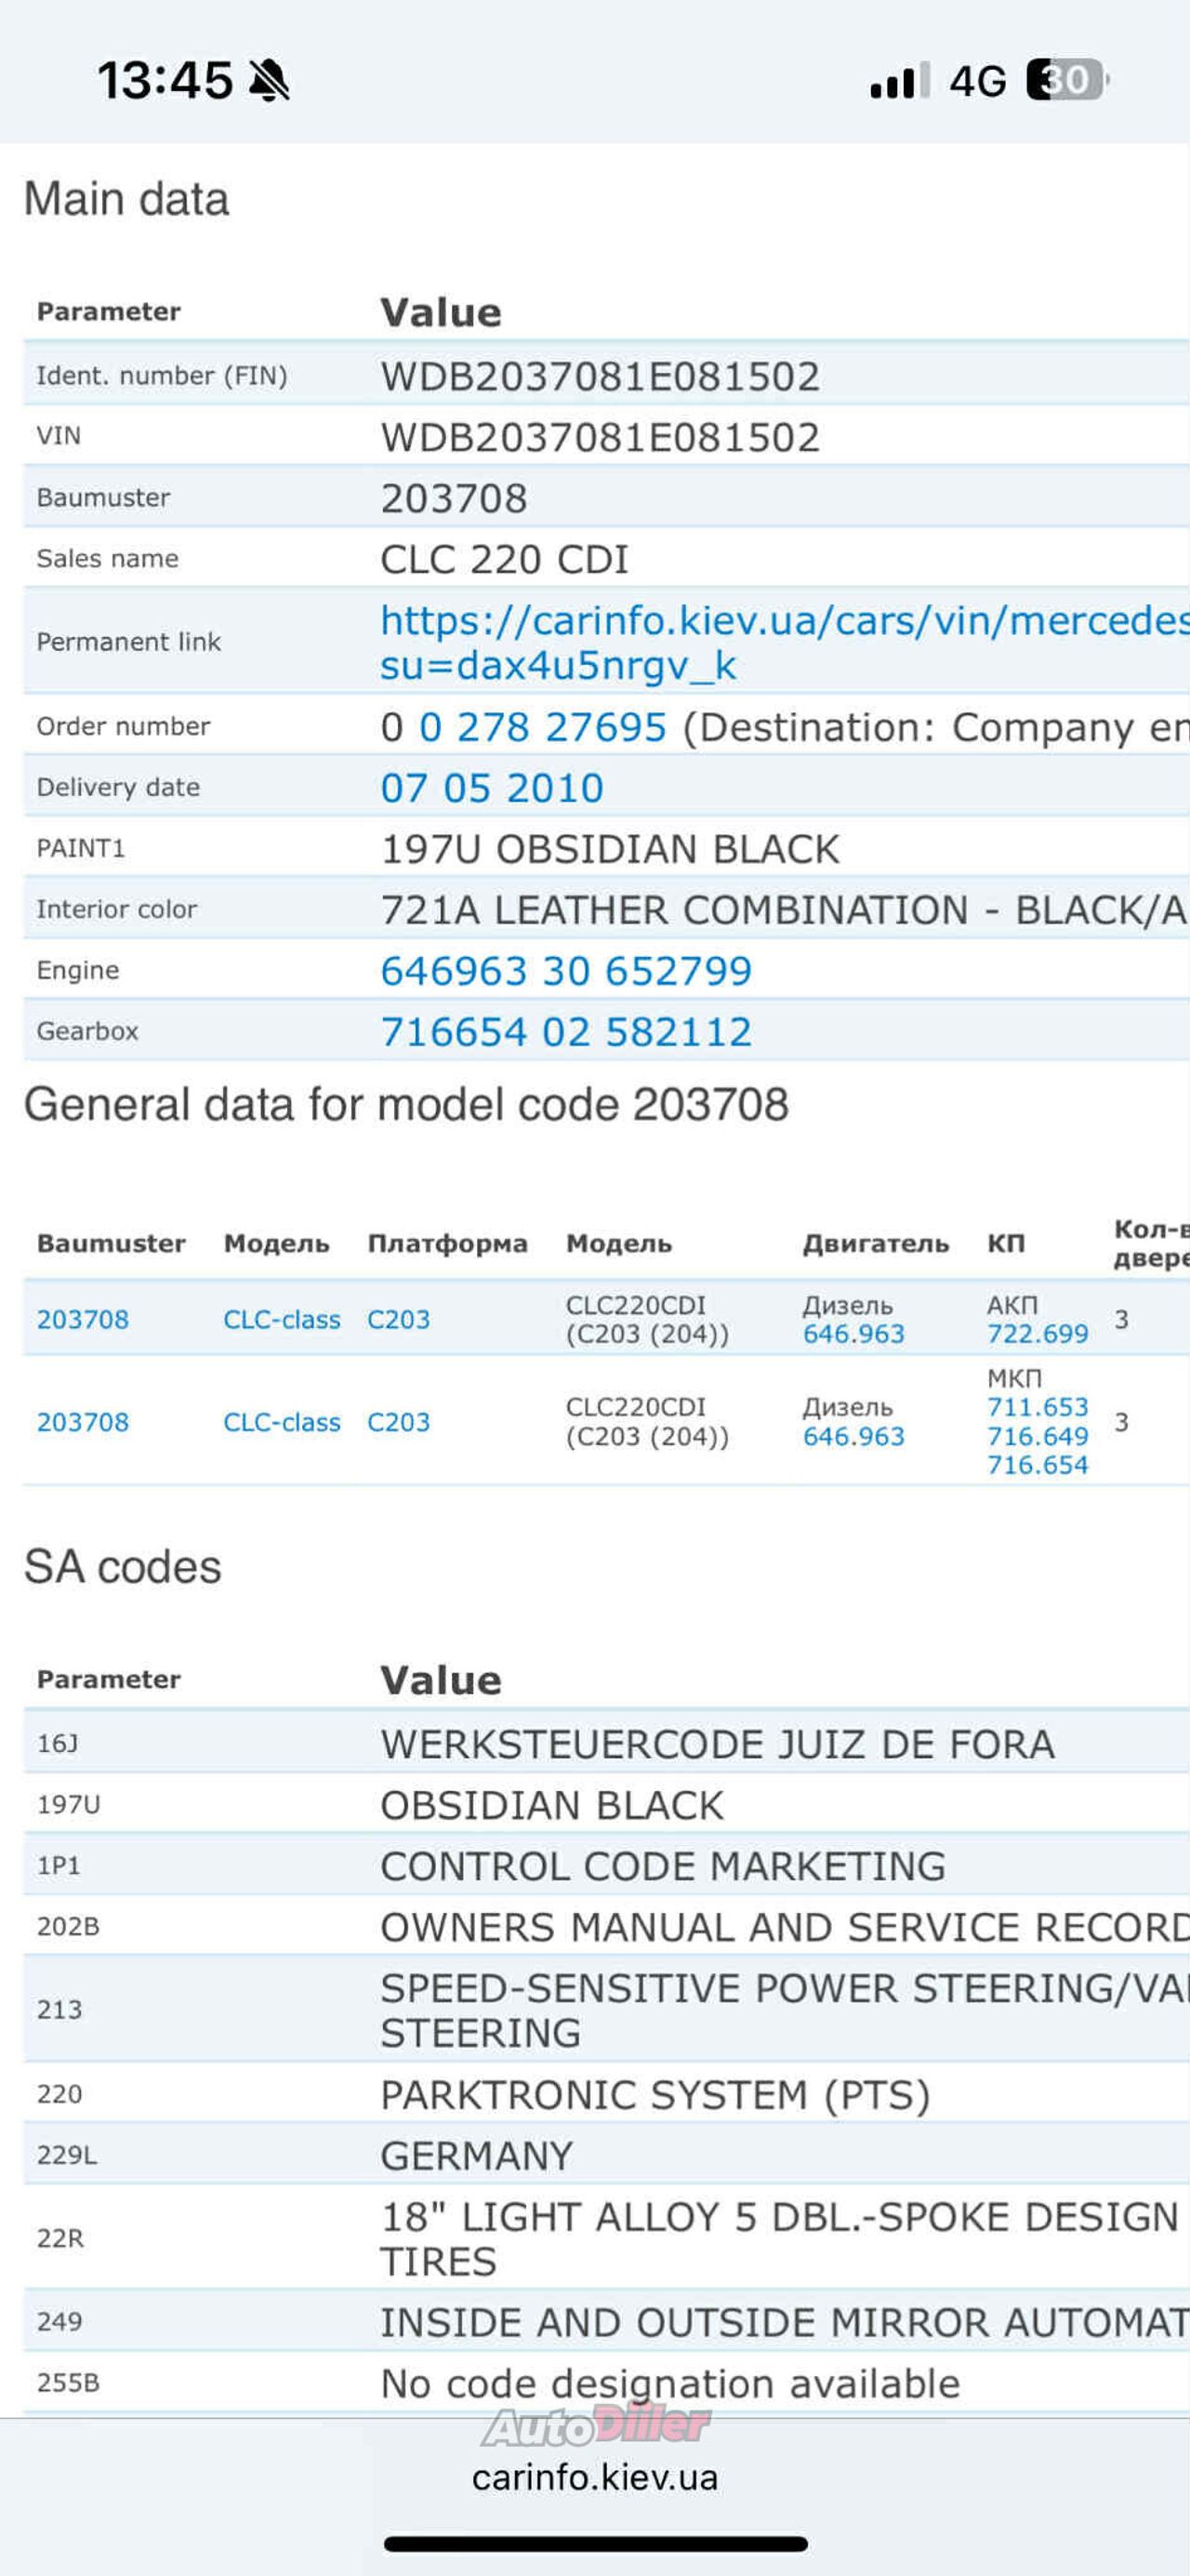Open engine 646.963 link in МКП row
This screenshot has width=1190, height=2576.
[x=853, y=1437]
